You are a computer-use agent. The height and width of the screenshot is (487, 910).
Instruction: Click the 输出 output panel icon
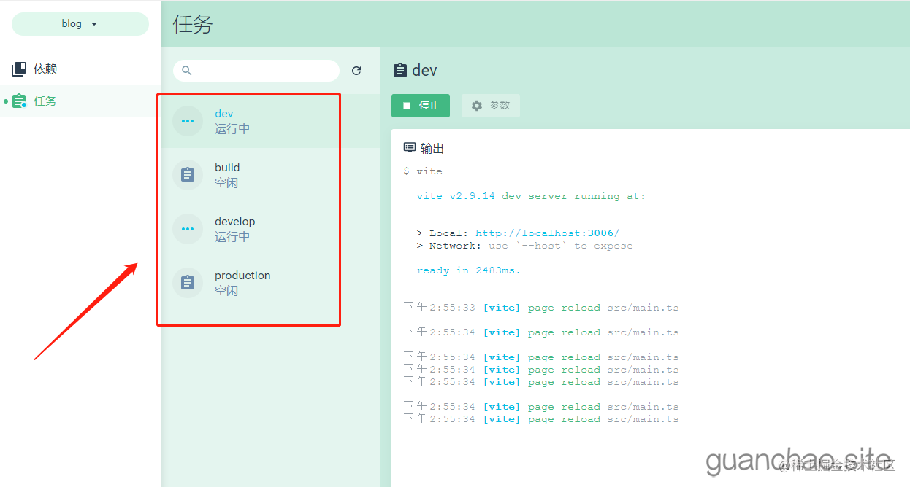click(x=410, y=148)
